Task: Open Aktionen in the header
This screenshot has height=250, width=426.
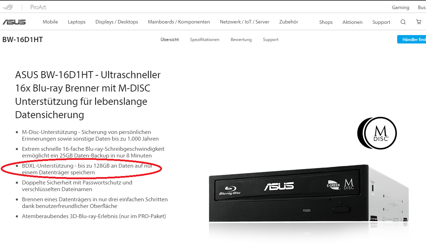Action: tap(353, 22)
